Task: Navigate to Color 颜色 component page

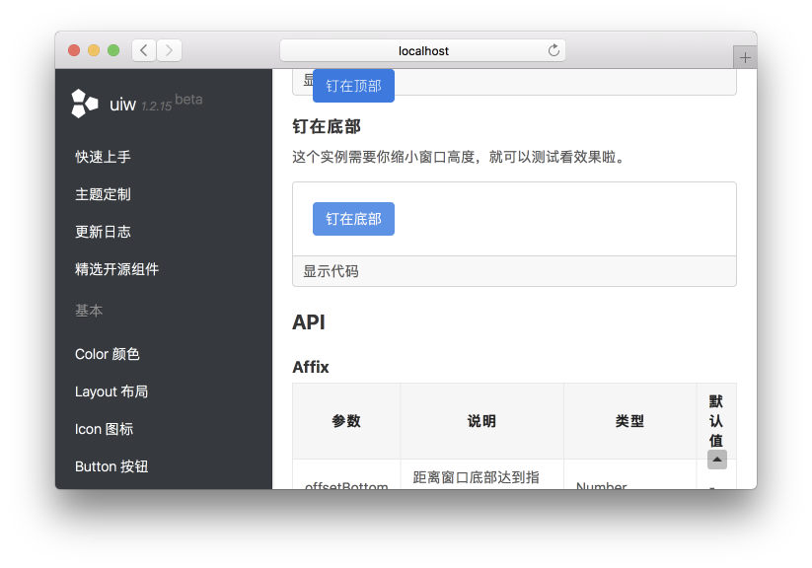Action: (108, 354)
